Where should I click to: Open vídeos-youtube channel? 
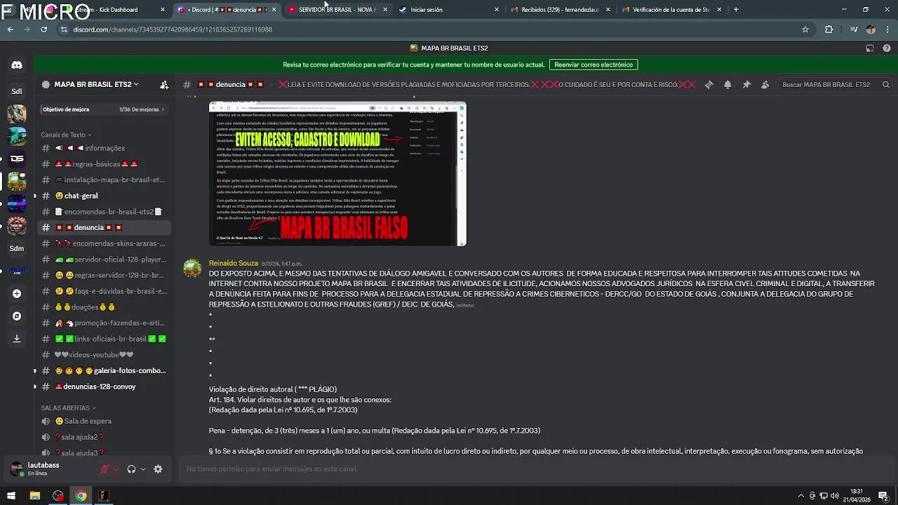click(x=104, y=354)
